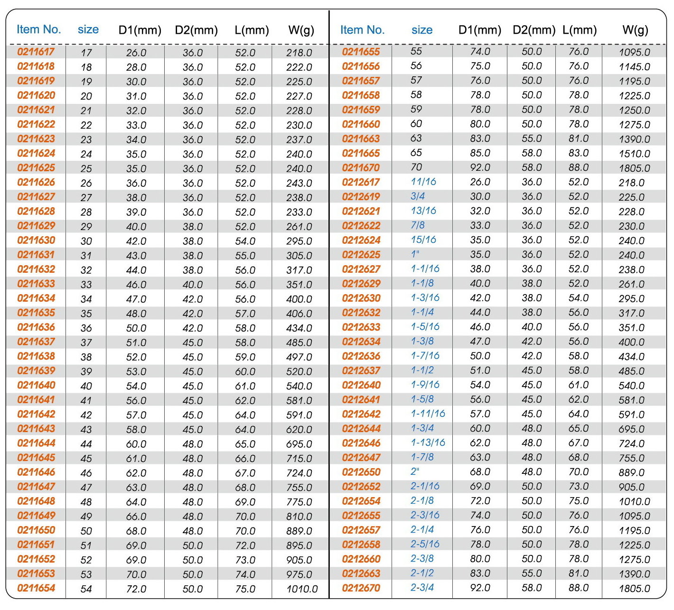Click size 44 in row 0211644
The width and height of the screenshot is (674, 610).
point(86,444)
